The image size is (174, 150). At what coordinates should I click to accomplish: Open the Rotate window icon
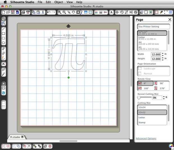[x=122, y=12]
